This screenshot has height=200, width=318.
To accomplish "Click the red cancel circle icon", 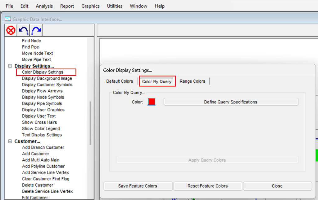I will pyautogui.click(x=11, y=30).
